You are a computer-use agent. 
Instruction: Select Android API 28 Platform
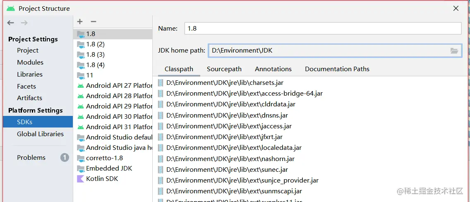(x=113, y=96)
